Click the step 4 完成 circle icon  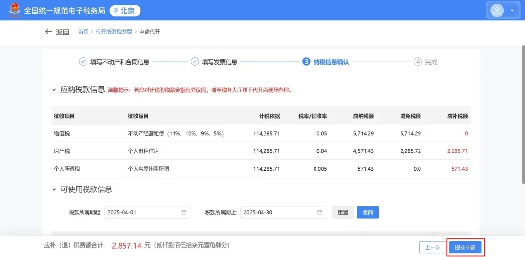click(418, 62)
